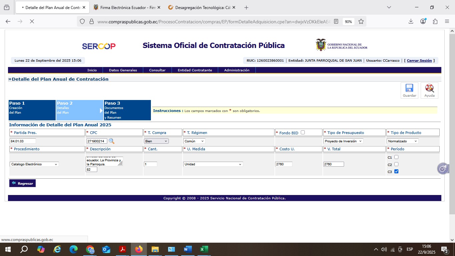The image size is (455, 256).
Task: Open the Entidad Contratante menu
Action: point(195,70)
